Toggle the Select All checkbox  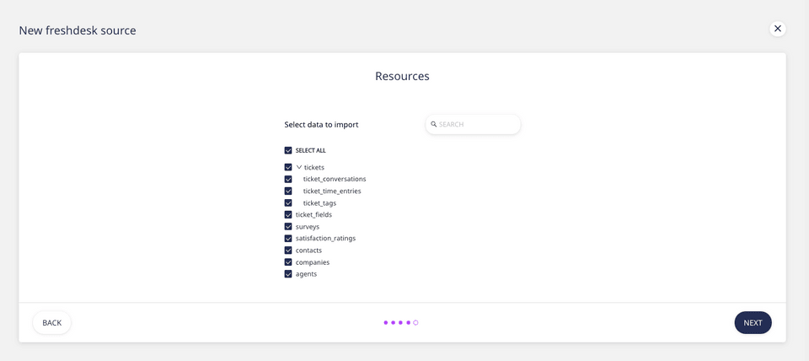coord(288,150)
